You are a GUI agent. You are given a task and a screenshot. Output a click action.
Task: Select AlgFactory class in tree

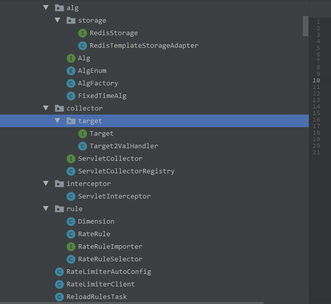[x=98, y=83]
